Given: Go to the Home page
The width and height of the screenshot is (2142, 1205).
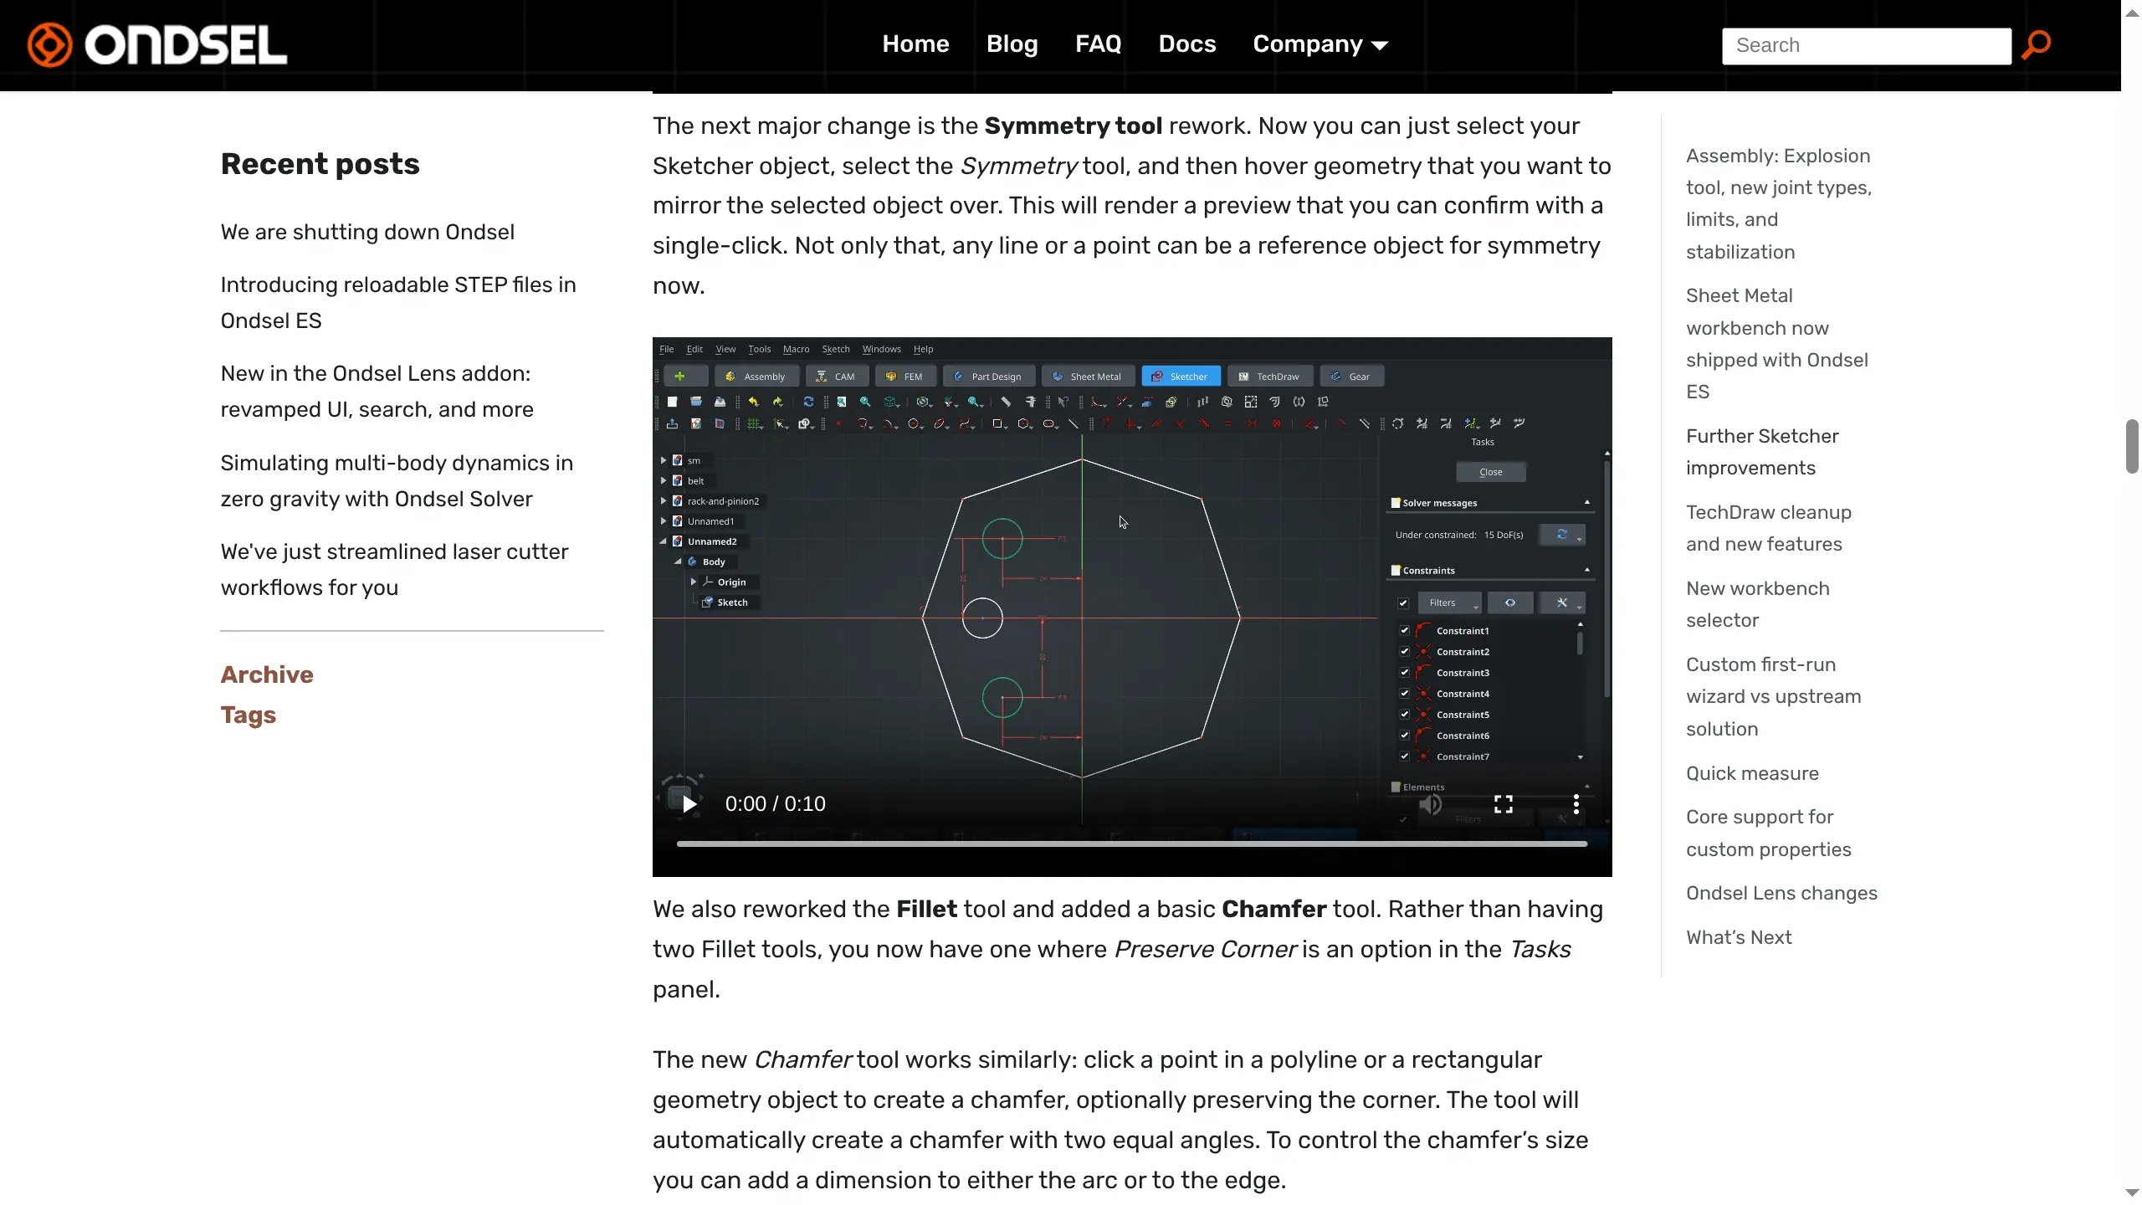Looking at the screenshot, I should pos(915,44).
